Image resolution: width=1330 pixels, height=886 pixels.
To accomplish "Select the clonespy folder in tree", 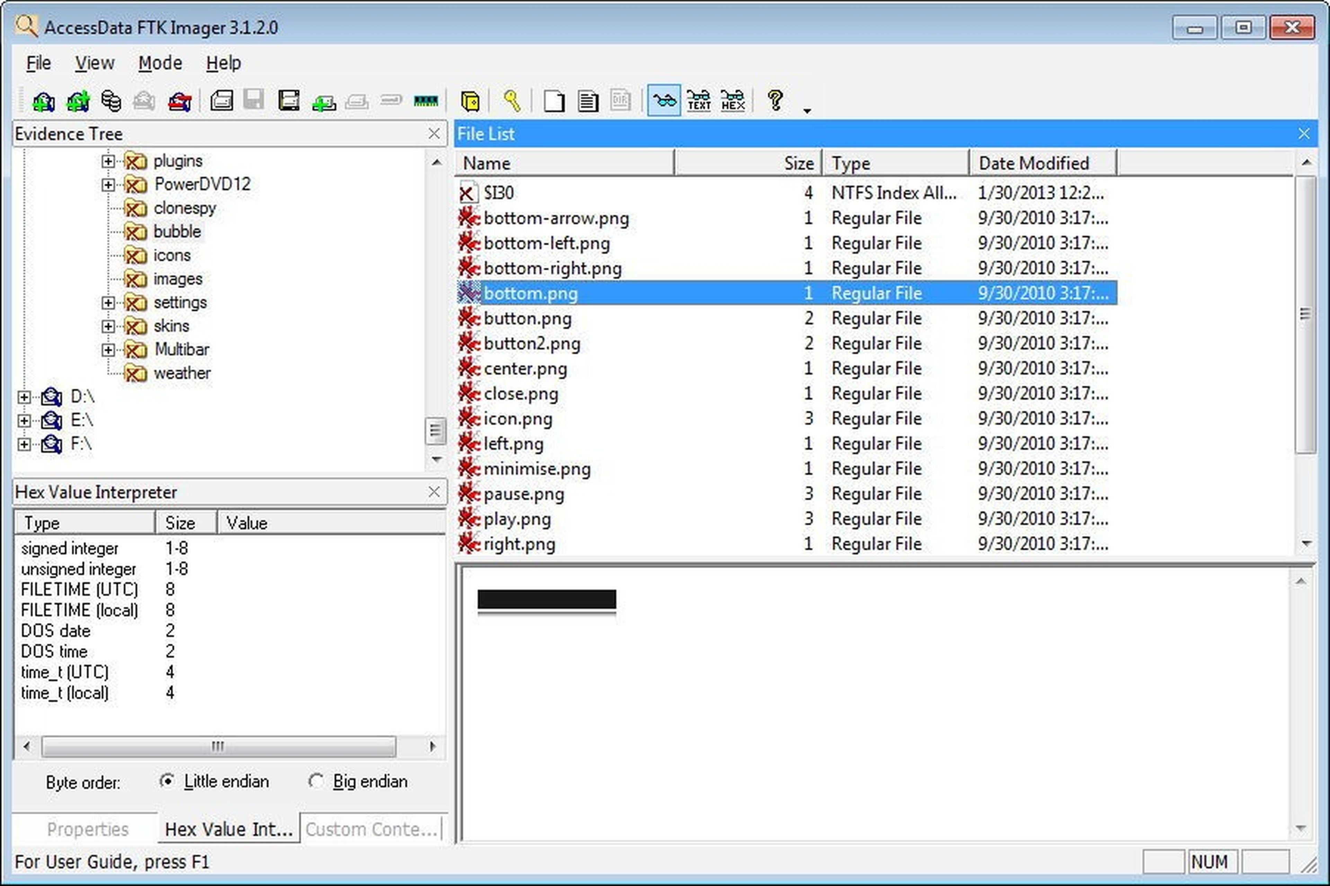I will (185, 208).
